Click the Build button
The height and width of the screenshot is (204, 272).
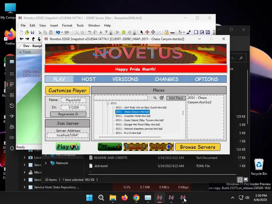pos(136,147)
